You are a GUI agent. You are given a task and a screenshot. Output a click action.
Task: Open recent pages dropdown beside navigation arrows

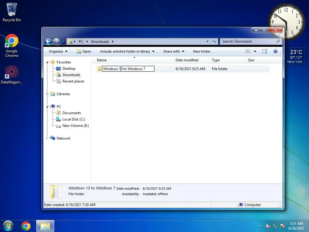[x=63, y=42]
